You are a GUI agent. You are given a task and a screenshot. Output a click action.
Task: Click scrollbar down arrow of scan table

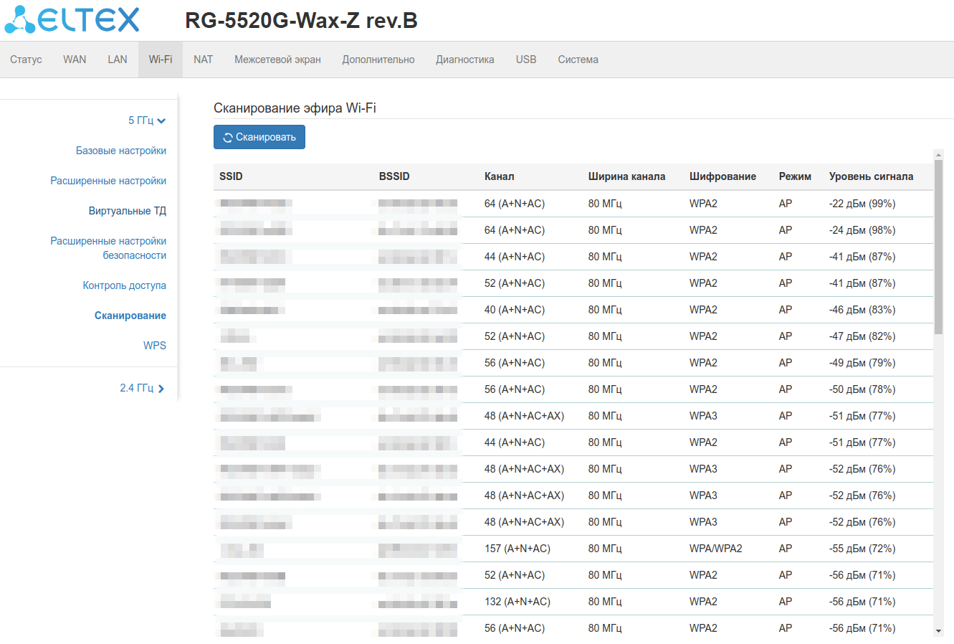tap(938, 631)
